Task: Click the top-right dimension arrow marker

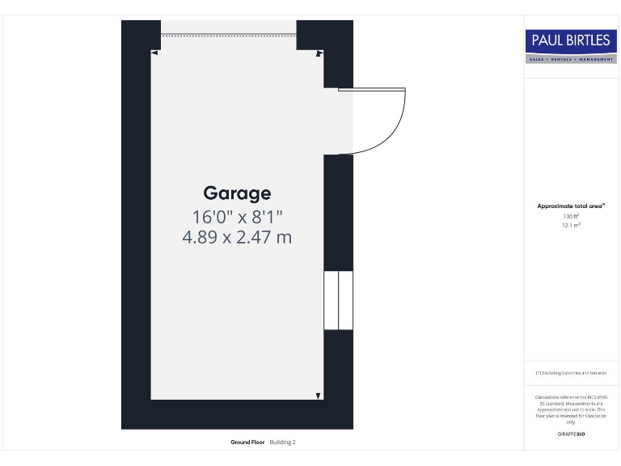Action: click(319, 53)
